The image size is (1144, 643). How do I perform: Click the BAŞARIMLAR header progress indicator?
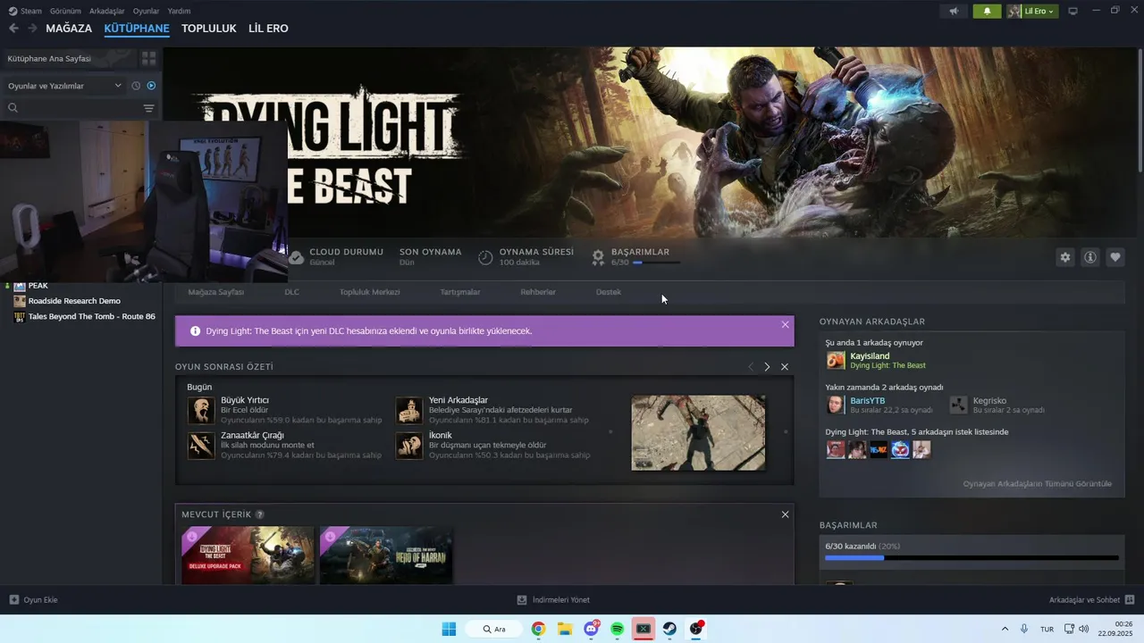point(656,263)
